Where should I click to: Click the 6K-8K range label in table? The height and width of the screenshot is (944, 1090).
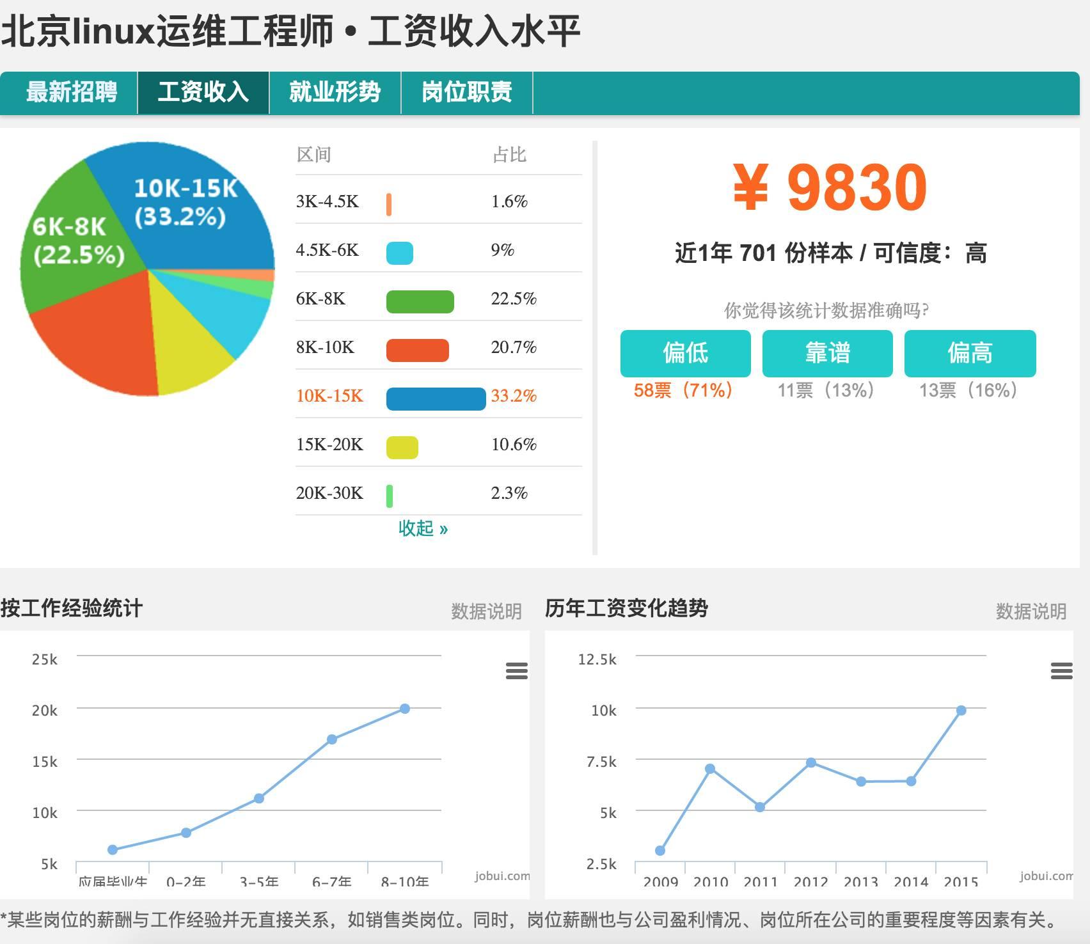tap(320, 299)
